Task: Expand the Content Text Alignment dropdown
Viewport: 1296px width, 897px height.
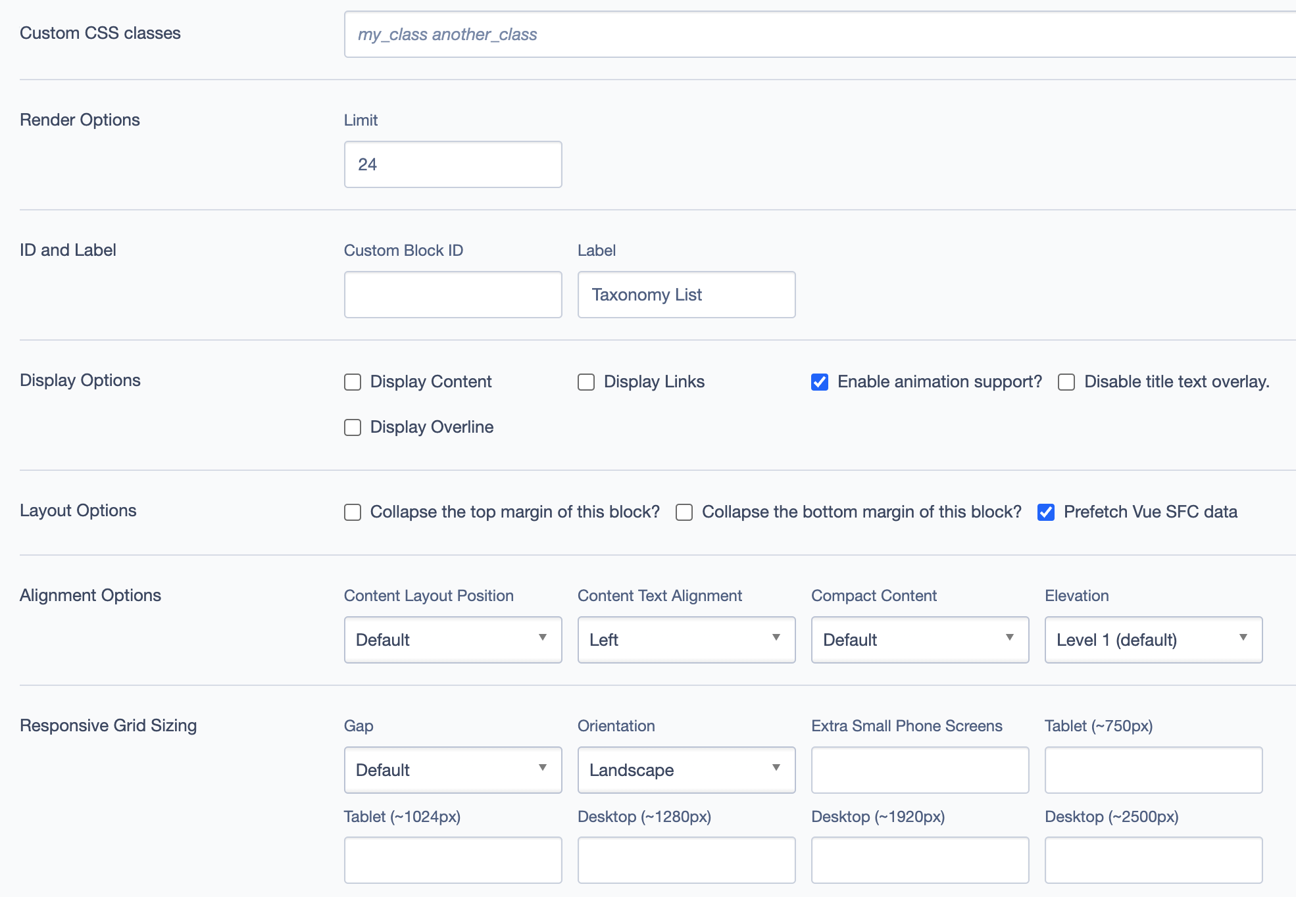Action: [x=686, y=640]
